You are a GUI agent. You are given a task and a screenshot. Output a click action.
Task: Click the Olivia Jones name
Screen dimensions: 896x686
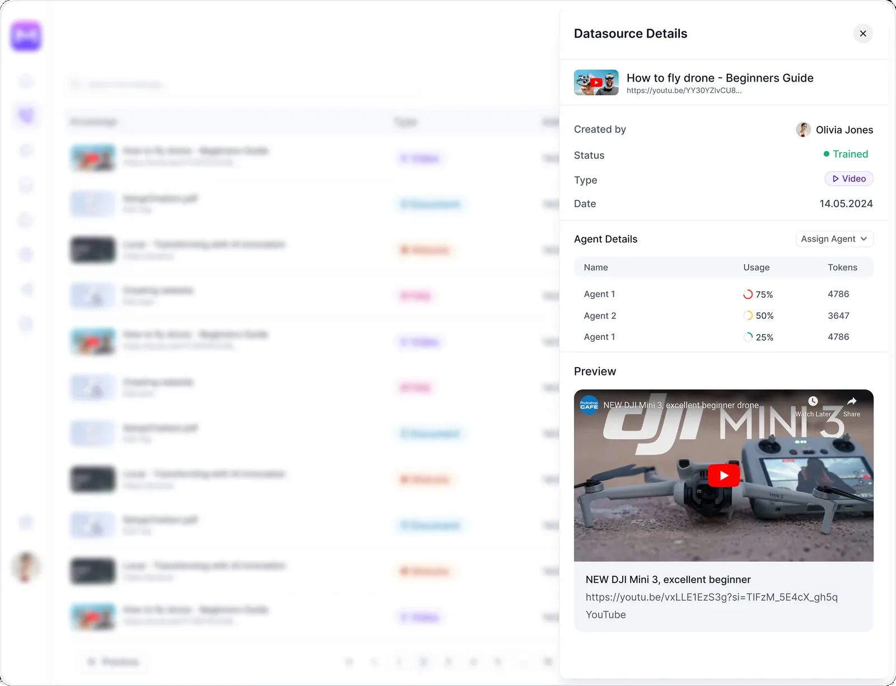(x=844, y=130)
